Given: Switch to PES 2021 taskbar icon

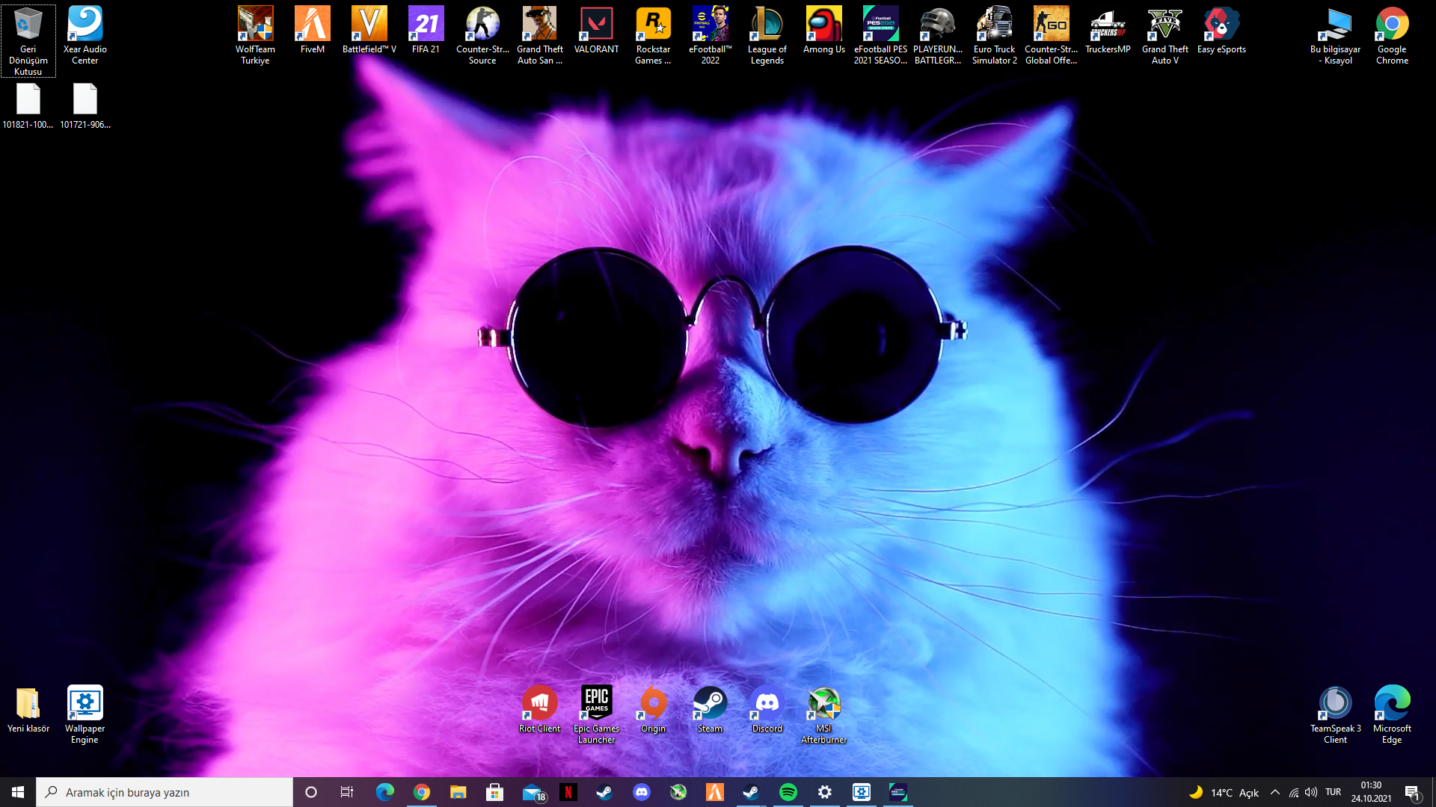Looking at the screenshot, I should pos(897,792).
